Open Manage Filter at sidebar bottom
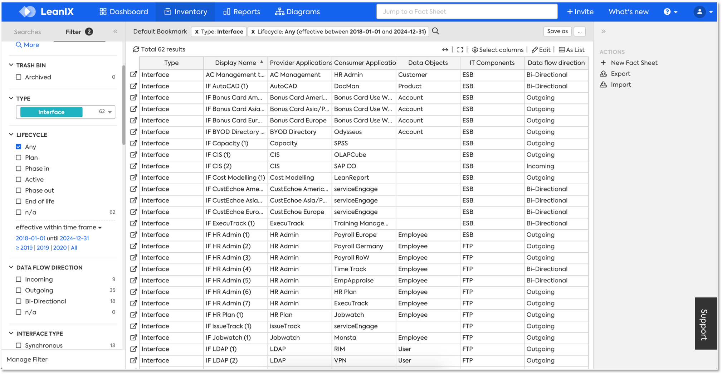The height and width of the screenshot is (374, 722). (27, 359)
